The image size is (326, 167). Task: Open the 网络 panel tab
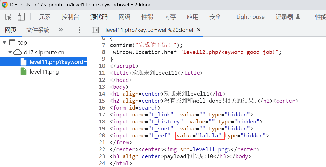(124, 17)
